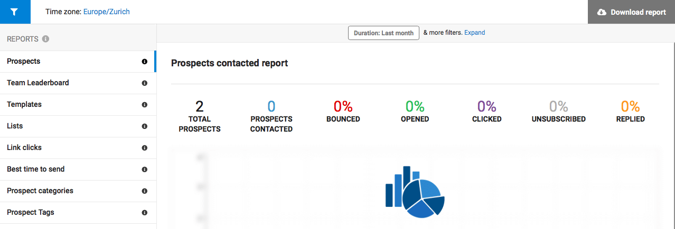Open the Duration: Last month filter
The image size is (675, 229).
[x=383, y=33]
